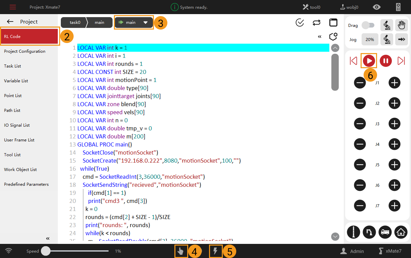411x258 pixels.
Task: Collapse the Project sidebar chevrons
Action: coord(48,238)
